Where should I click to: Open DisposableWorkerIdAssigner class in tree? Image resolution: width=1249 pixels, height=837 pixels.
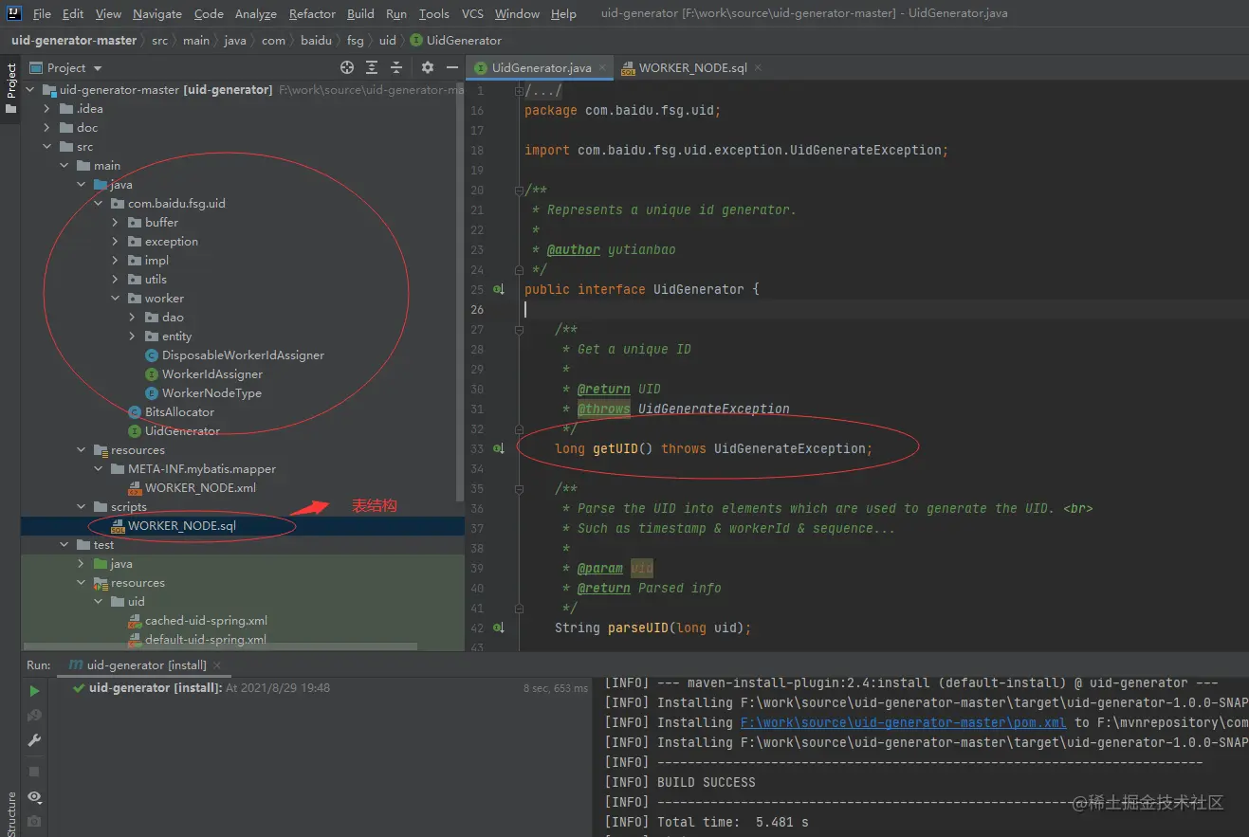pyautogui.click(x=243, y=355)
